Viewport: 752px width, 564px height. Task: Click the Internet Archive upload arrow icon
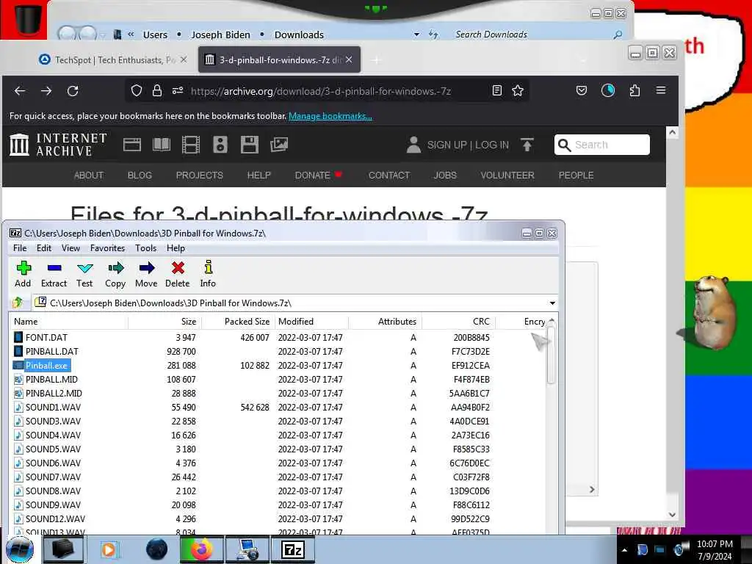click(x=527, y=145)
